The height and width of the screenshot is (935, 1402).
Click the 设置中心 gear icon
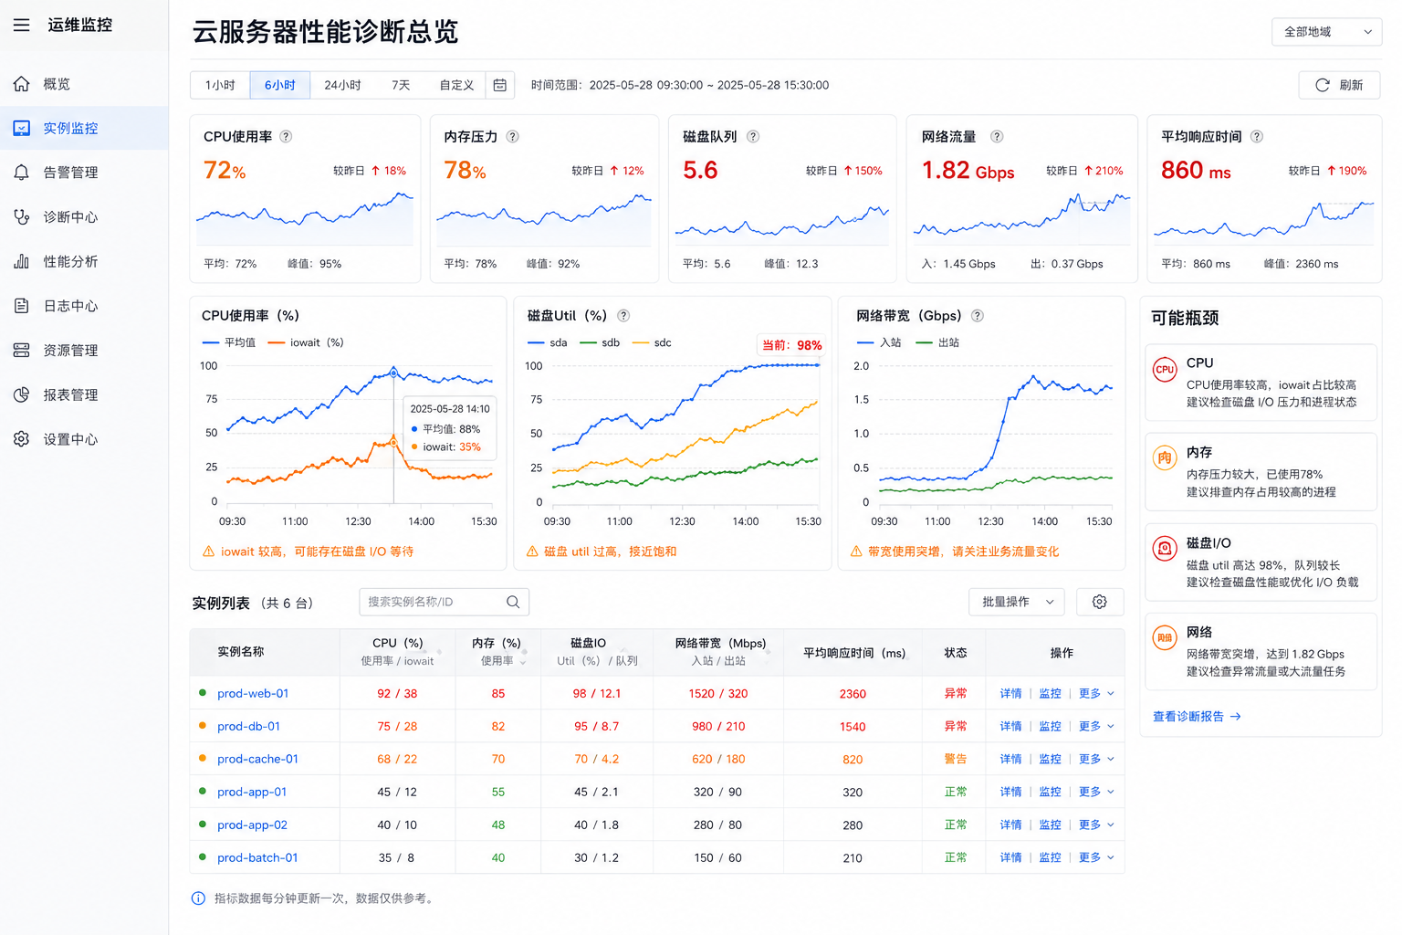(x=22, y=439)
